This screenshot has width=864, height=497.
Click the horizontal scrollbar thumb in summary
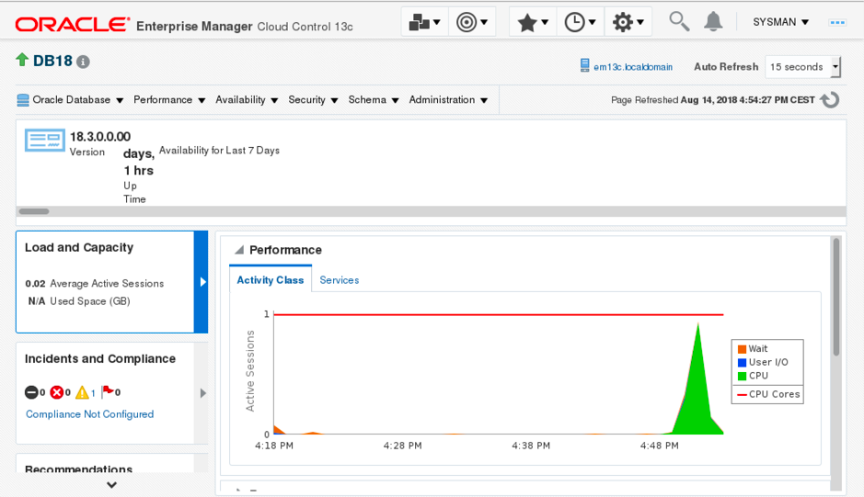(x=34, y=211)
